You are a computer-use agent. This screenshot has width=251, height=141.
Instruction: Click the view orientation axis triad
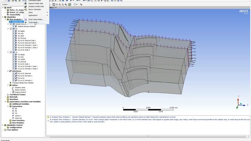(x=242, y=103)
